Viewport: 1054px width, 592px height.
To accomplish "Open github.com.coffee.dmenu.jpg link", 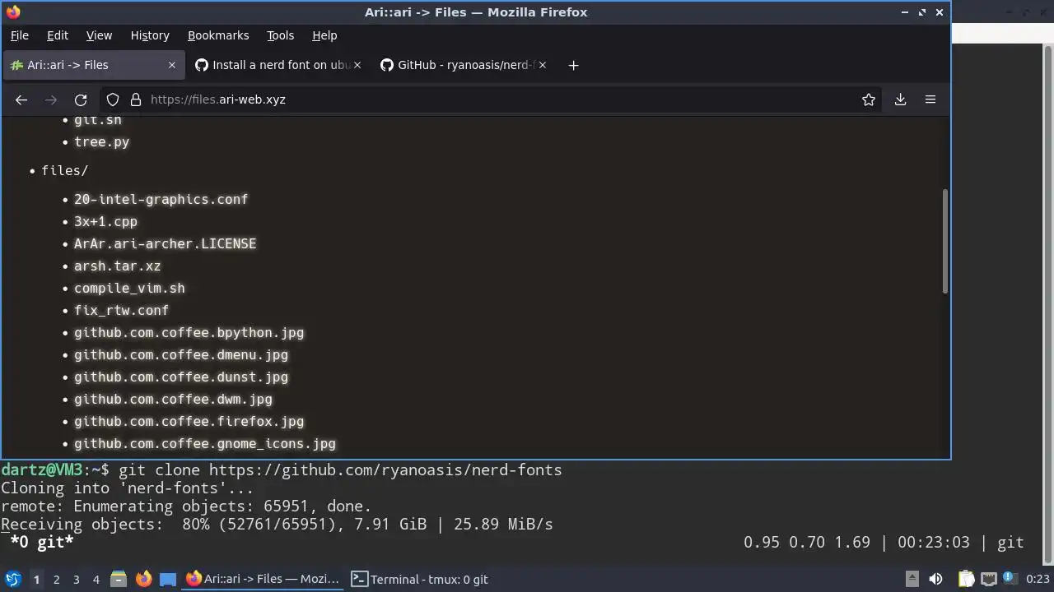I will click(181, 355).
